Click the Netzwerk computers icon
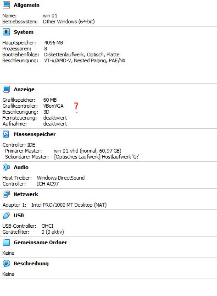 pos(6,194)
